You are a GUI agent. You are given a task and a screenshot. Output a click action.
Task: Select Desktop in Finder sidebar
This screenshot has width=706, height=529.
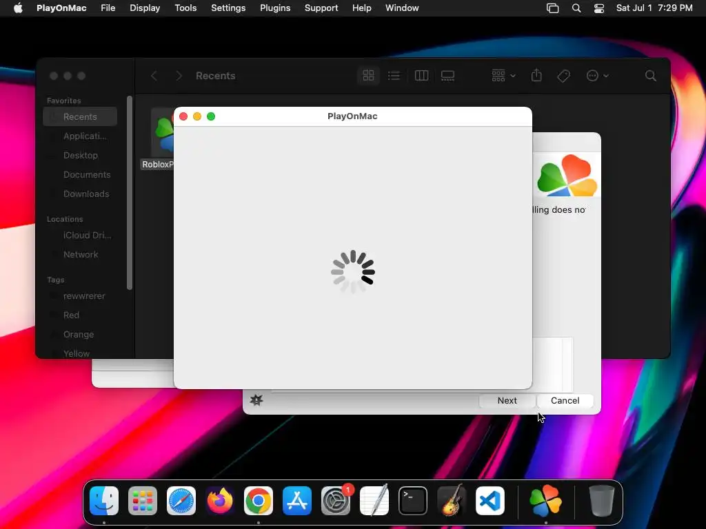(x=80, y=155)
